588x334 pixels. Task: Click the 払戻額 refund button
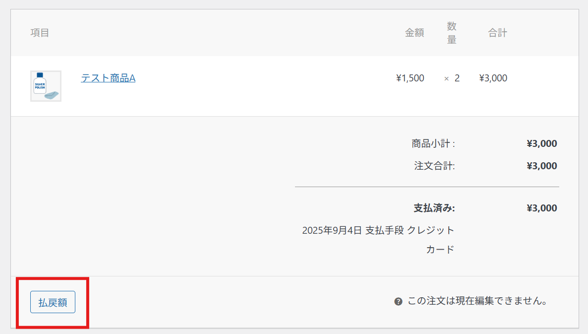(53, 302)
